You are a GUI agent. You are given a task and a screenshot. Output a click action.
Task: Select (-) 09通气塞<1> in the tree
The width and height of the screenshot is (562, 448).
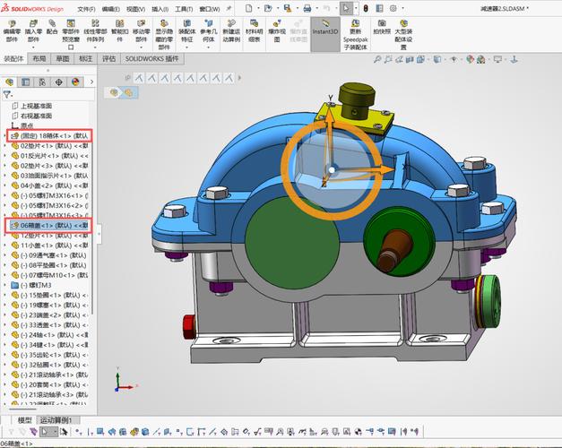click(x=49, y=255)
